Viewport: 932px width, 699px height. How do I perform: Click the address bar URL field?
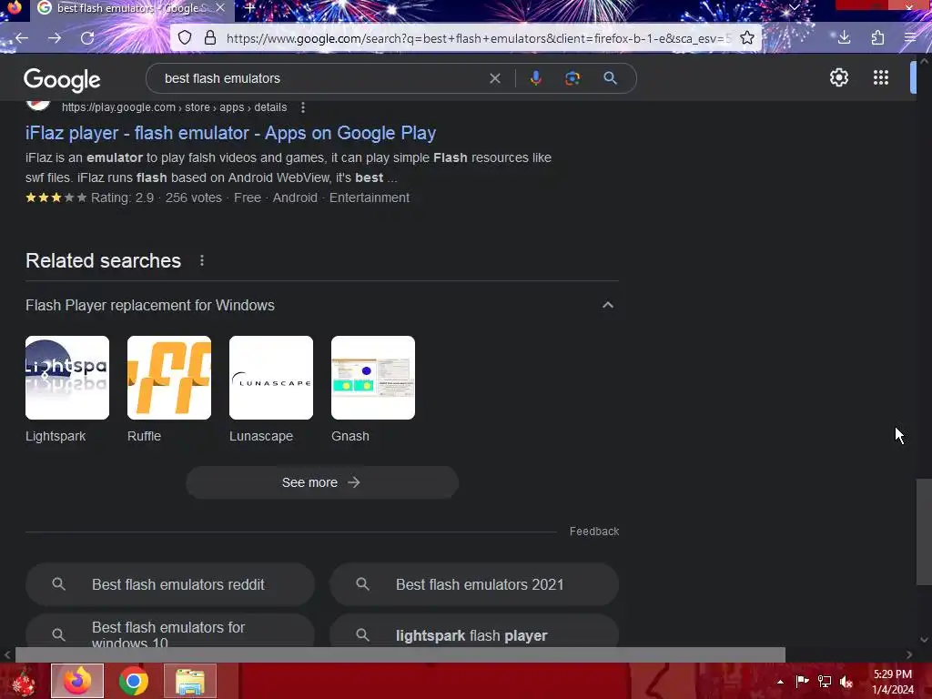[479, 38]
